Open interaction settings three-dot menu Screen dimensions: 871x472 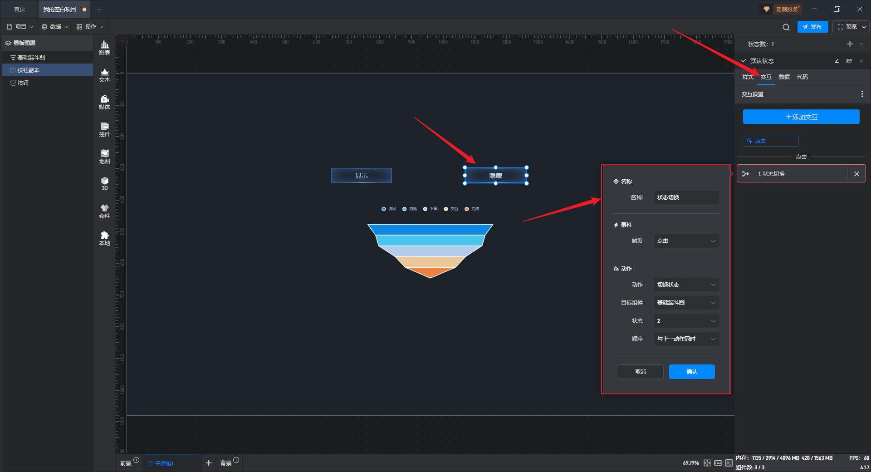(862, 94)
